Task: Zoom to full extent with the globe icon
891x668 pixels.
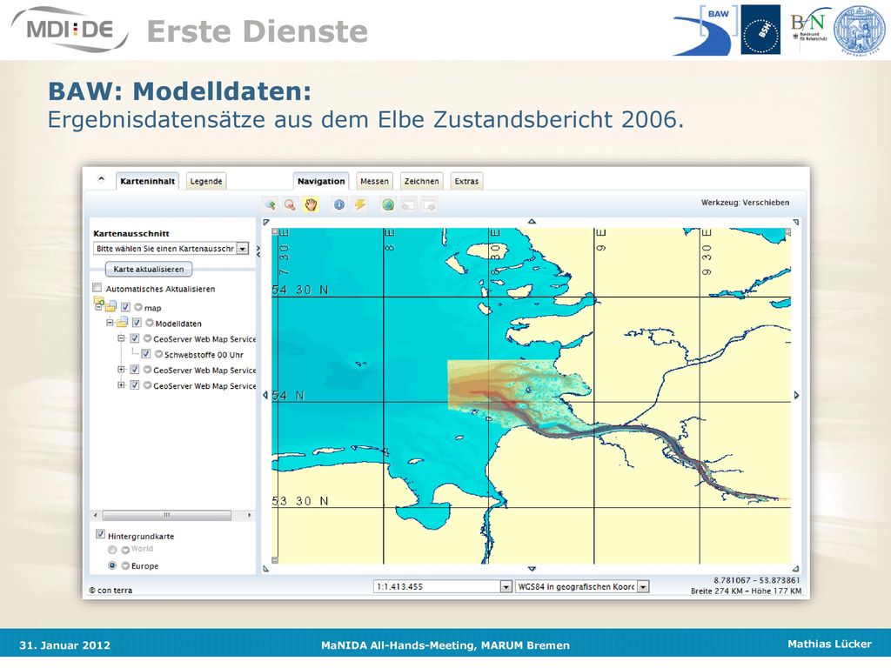Action: coord(388,204)
